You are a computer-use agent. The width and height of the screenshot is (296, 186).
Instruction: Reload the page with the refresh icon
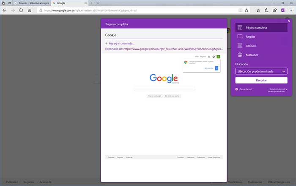pyautogui.click(x=21, y=11)
